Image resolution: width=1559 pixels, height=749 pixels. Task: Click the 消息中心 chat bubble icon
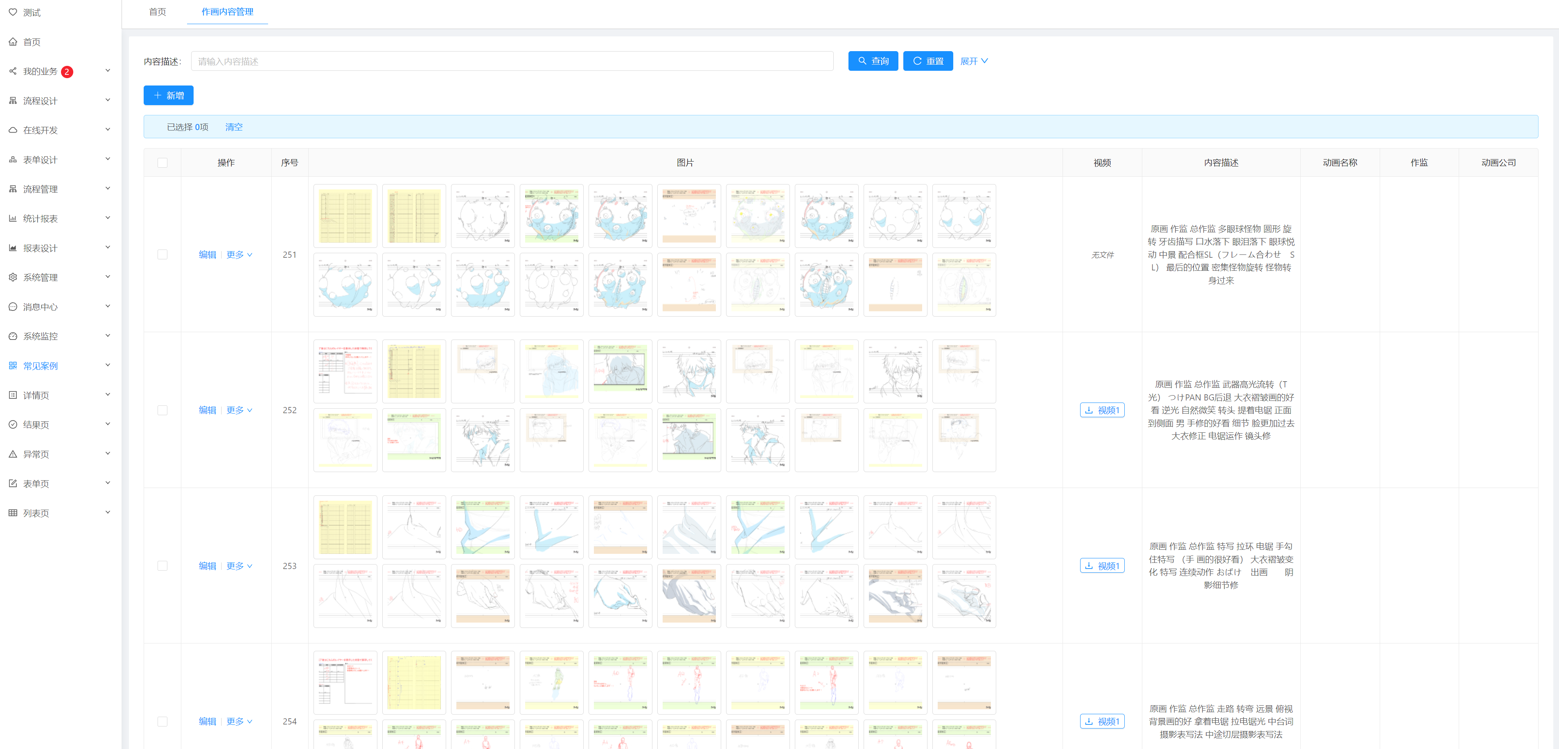pyautogui.click(x=13, y=307)
